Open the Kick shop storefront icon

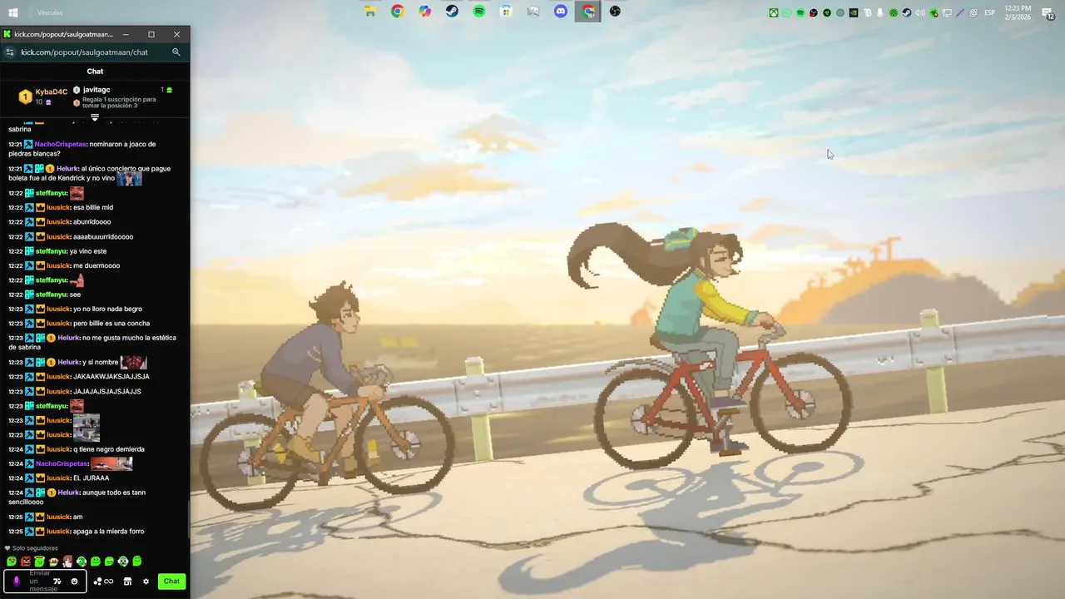point(127,582)
